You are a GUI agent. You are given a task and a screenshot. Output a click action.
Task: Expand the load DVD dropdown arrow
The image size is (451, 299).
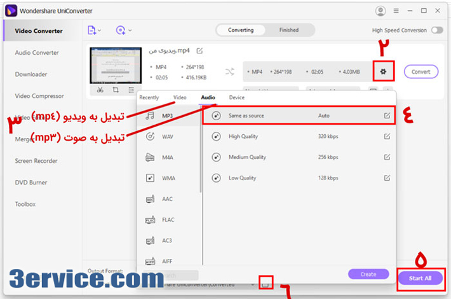130,31
